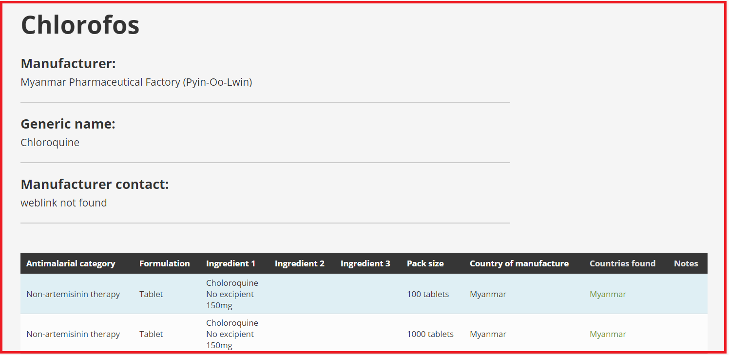This screenshot has height=355, width=729.
Task: Click the Pack size column header
Action: (425, 263)
